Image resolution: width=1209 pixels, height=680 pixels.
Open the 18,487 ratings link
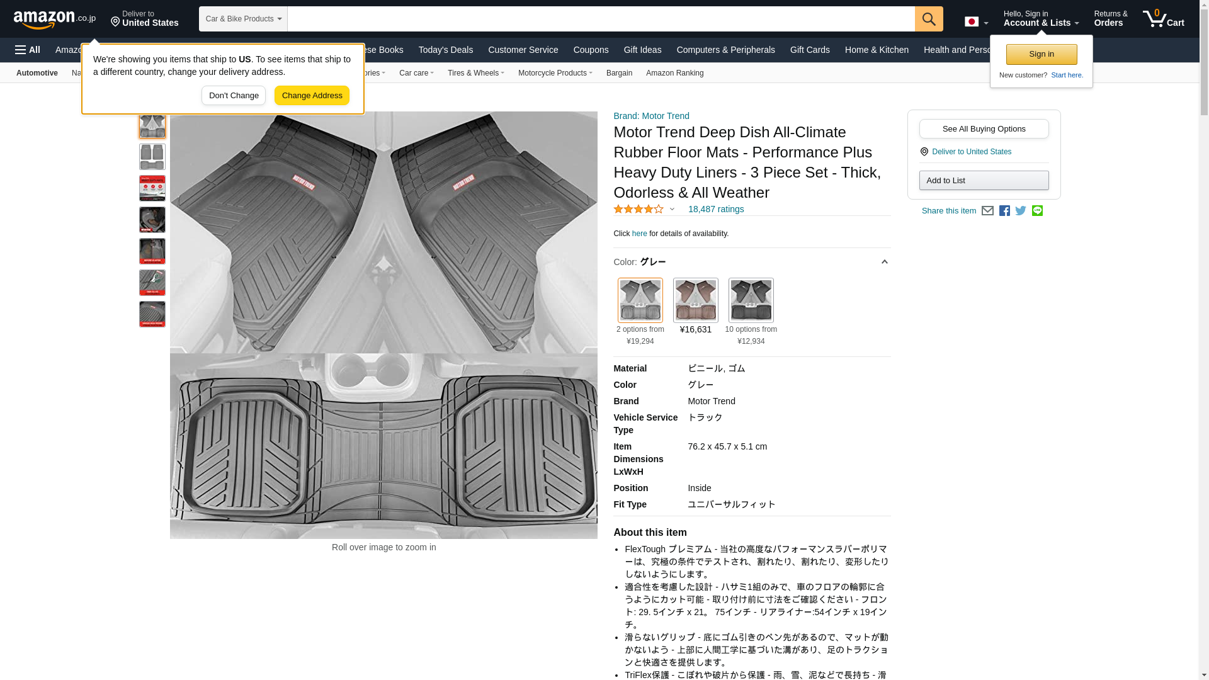tap(716, 209)
